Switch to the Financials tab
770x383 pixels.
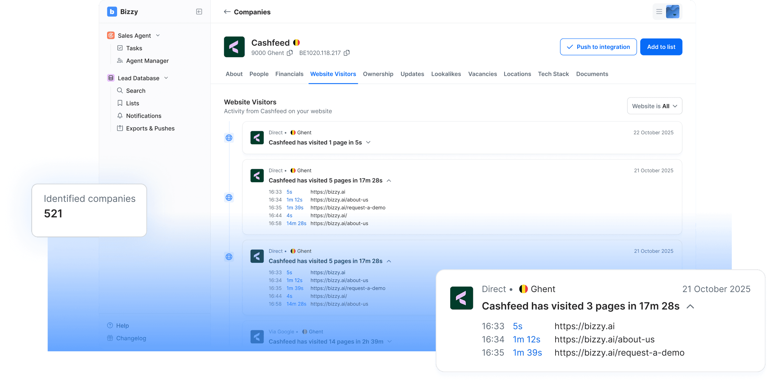(x=289, y=74)
